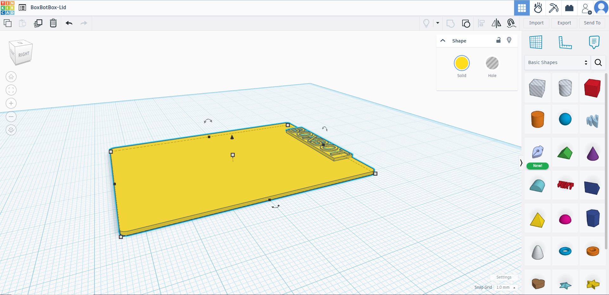Set shape to Solid
This screenshot has height=295, width=609.
tap(462, 63)
